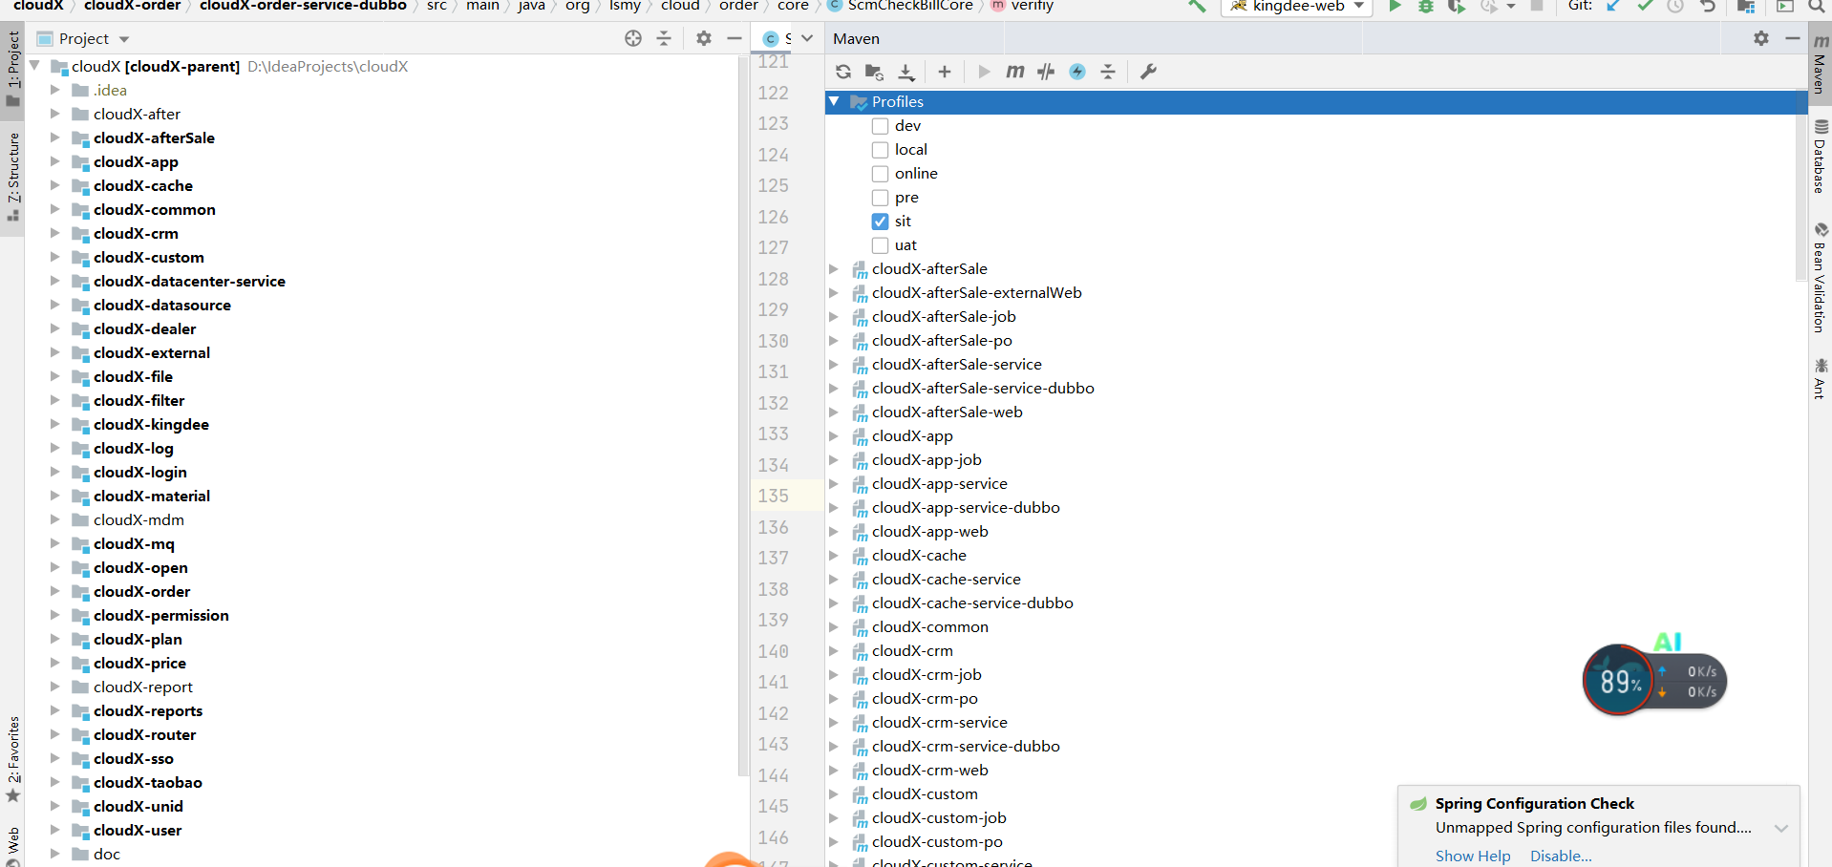
Task: Click Show Help link in Spring notification
Action: point(1473,856)
